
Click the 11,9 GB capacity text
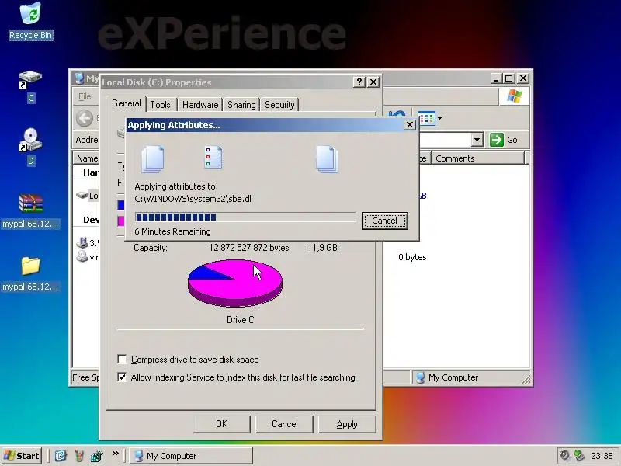(322, 248)
